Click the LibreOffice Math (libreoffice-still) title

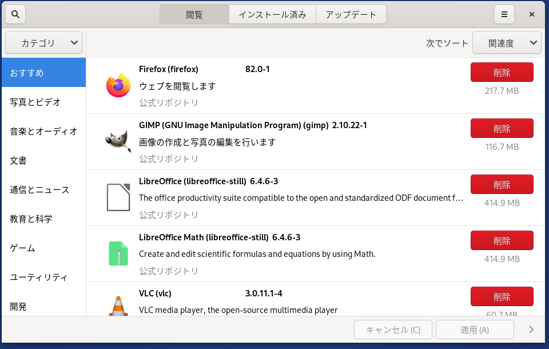click(204, 237)
